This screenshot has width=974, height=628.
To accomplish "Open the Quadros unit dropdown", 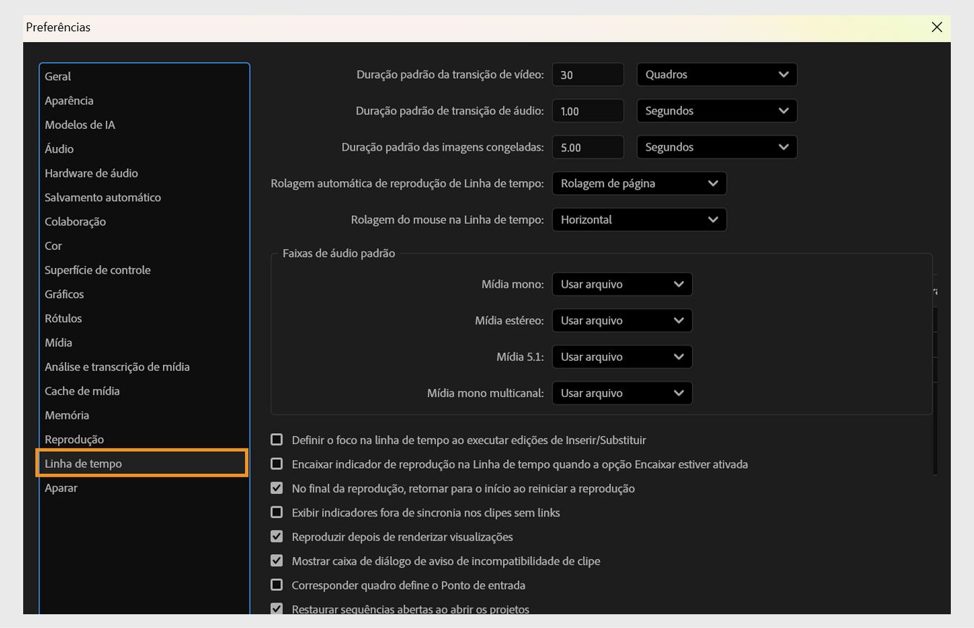I will (716, 74).
